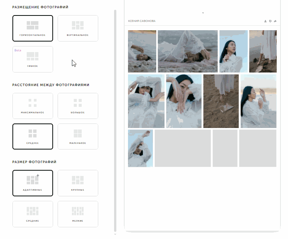Select the Горизонтальное photo placement option
The width and height of the screenshot is (288, 239).
pyautogui.click(x=33, y=28)
